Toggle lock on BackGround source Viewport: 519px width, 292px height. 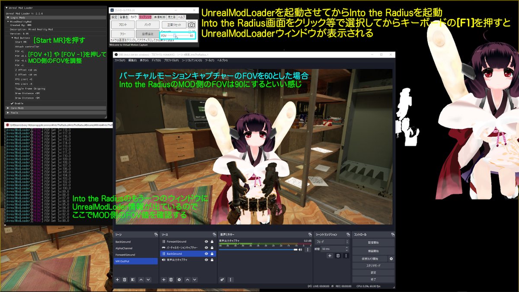[212, 253]
